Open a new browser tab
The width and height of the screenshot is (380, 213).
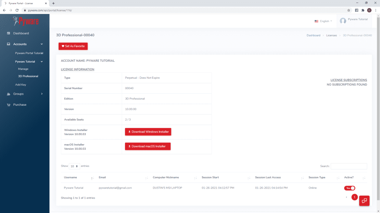[x=53, y=3]
